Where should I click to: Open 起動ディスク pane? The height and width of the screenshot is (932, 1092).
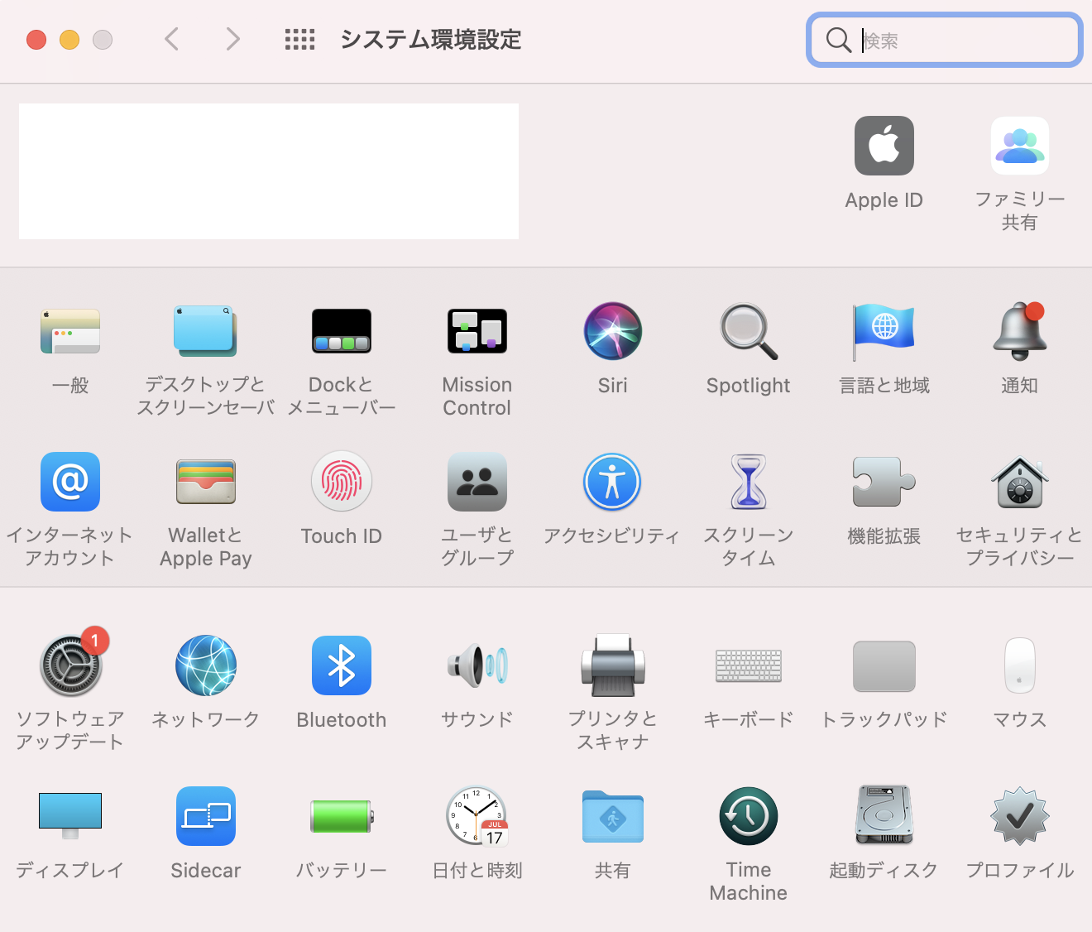click(x=884, y=816)
